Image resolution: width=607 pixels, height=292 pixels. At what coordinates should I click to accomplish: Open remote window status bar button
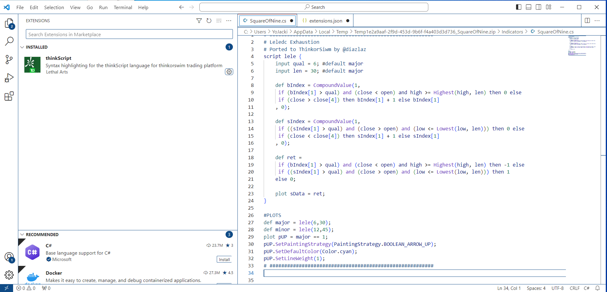[x=6, y=288]
